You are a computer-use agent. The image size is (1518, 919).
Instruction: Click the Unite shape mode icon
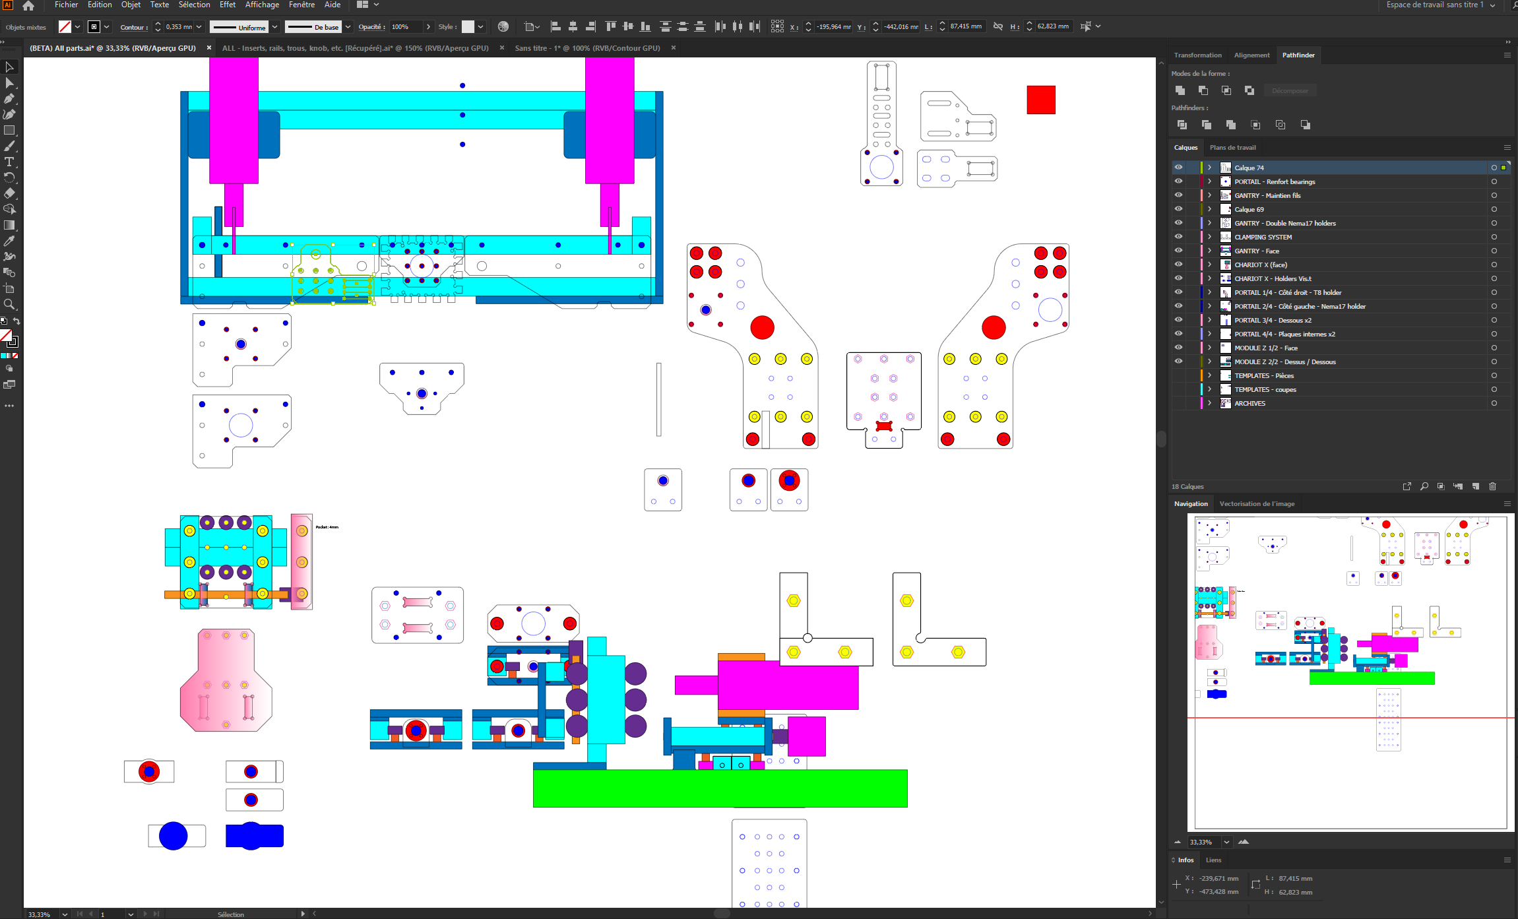pyautogui.click(x=1180, y=90)
